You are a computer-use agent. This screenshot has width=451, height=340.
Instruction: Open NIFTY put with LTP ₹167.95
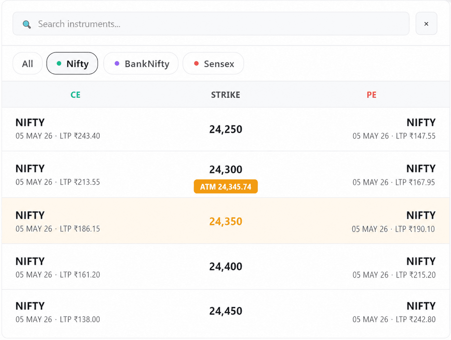coord(394,175)
